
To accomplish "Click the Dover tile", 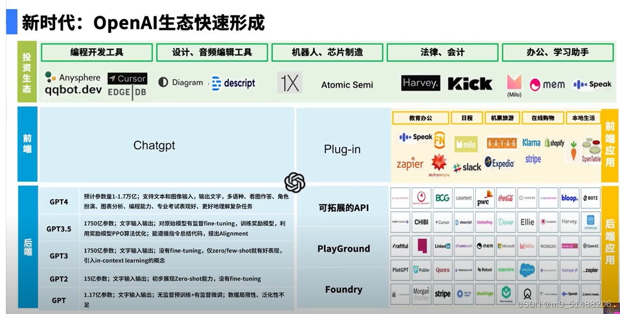I will (x=506, y=222).
